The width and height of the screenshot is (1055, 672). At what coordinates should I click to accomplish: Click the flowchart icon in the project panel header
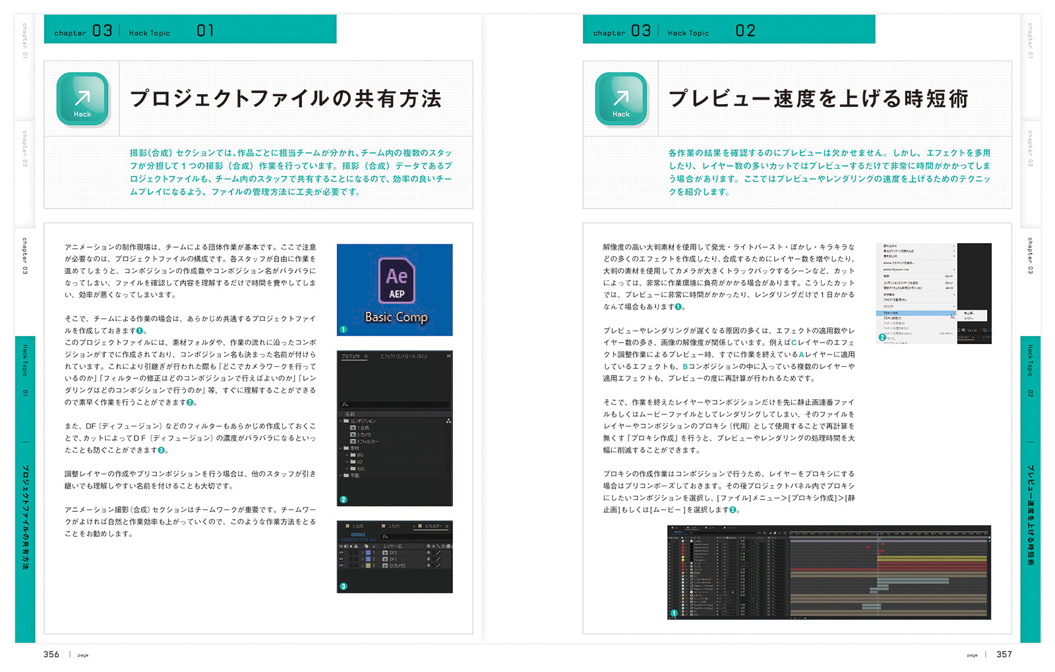pos(448,421)
